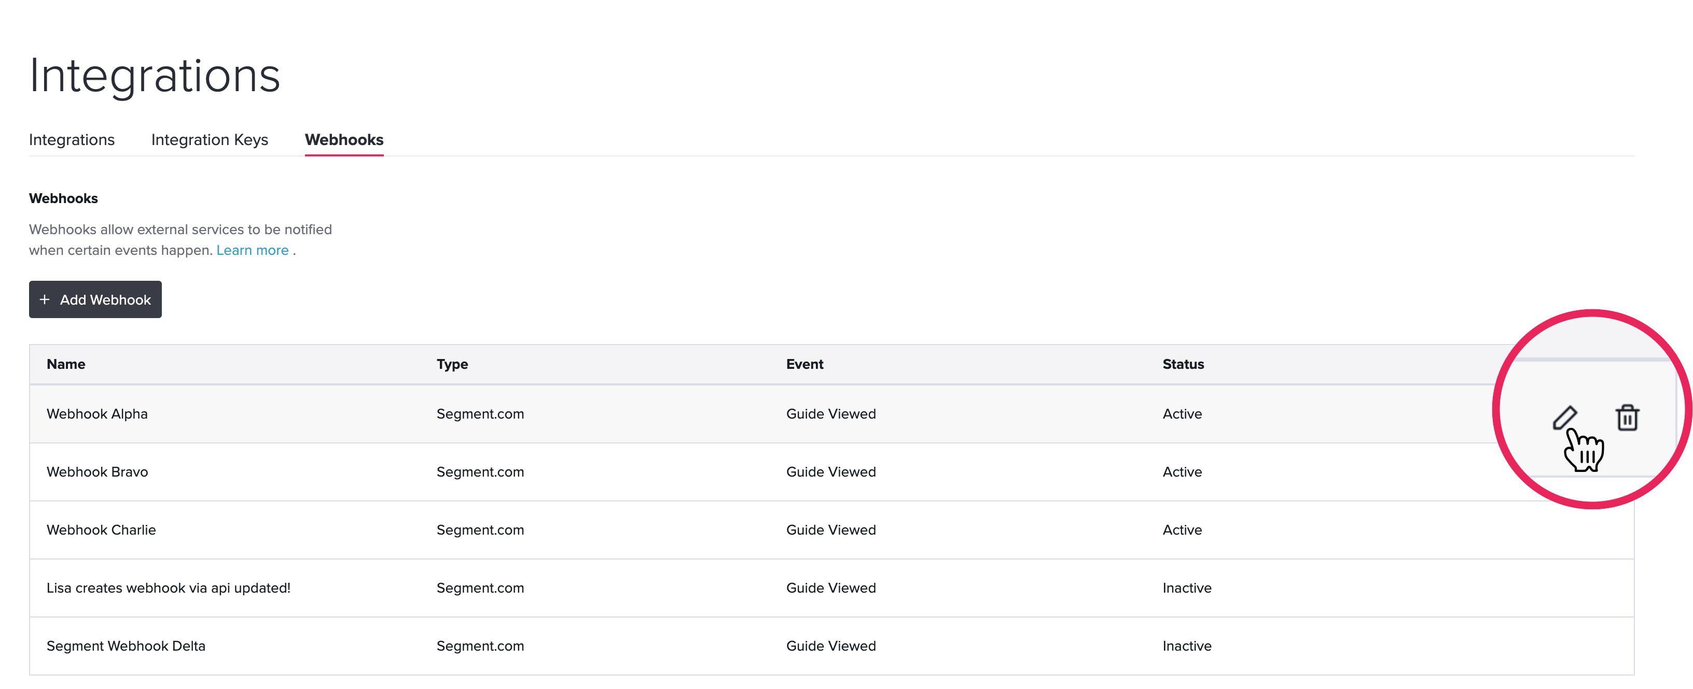
Task: Click the Event column header
Action: (804, 364)
